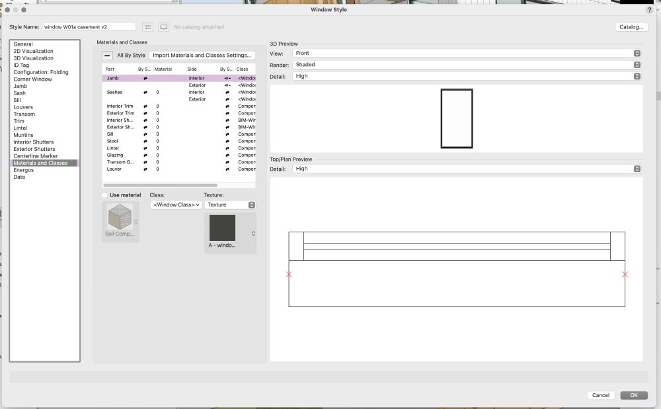Click the By Style arrow icon for Sashes
661x409 pixels.
click(145, 93)
